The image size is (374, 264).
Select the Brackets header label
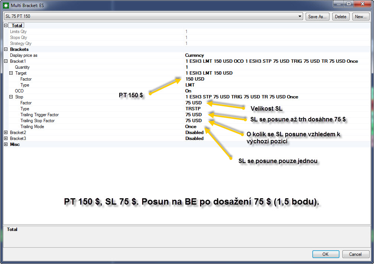[x=19, y=49]
